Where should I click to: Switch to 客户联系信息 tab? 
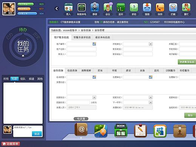(61, 37)
